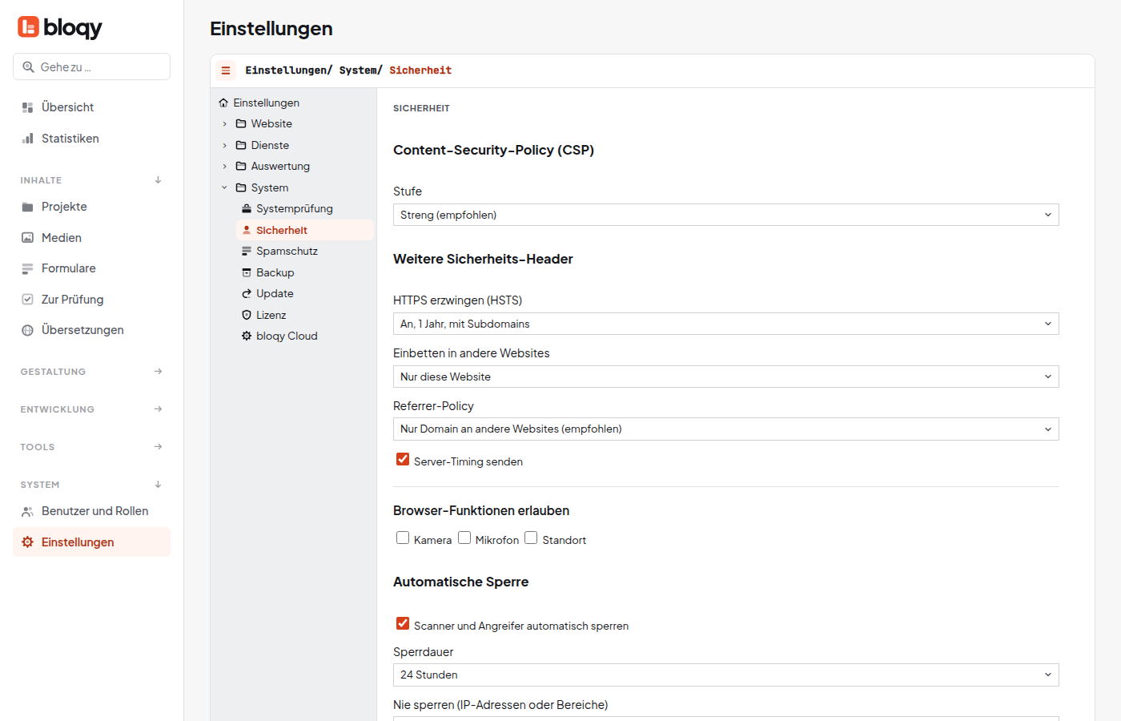Click the Formulare icon

[27, 268]
